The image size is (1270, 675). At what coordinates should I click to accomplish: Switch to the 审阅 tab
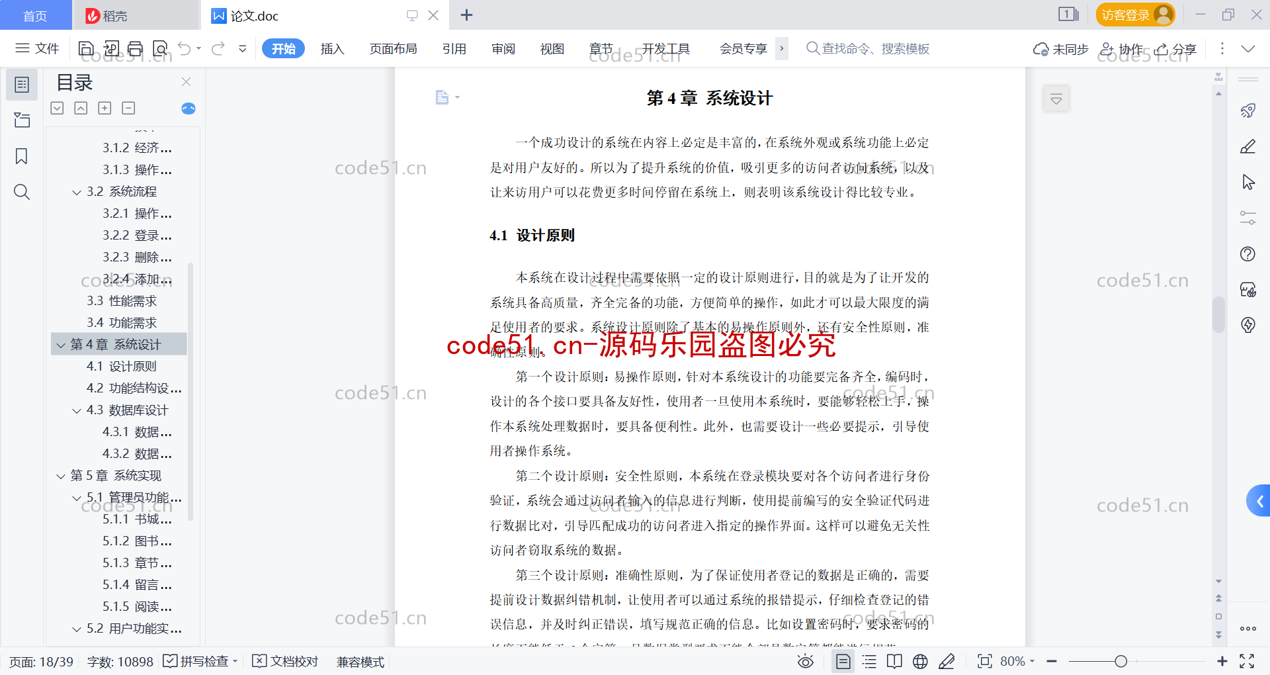[x=503, y=48]
